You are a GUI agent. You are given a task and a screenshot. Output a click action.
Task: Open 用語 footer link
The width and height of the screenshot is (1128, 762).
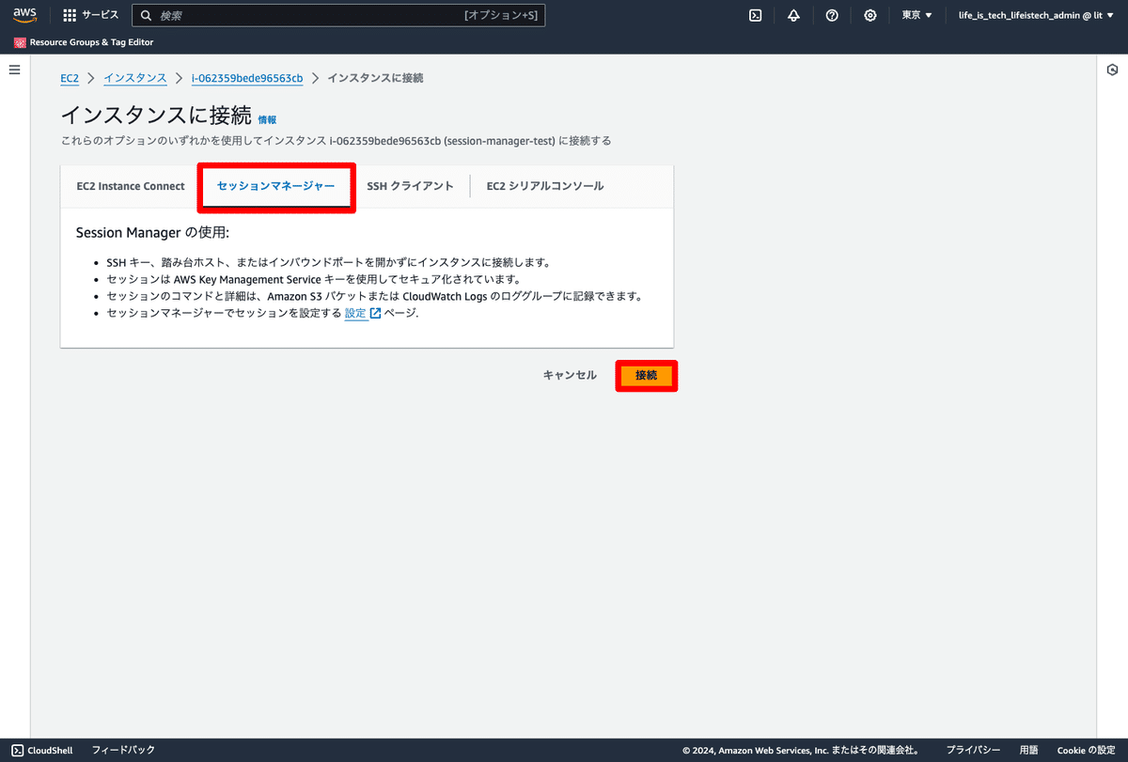pos(1028,751)
